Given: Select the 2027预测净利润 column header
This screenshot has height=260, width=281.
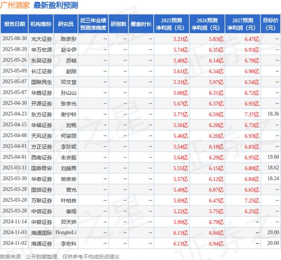Looking at the screenshot, I should 242,24.
